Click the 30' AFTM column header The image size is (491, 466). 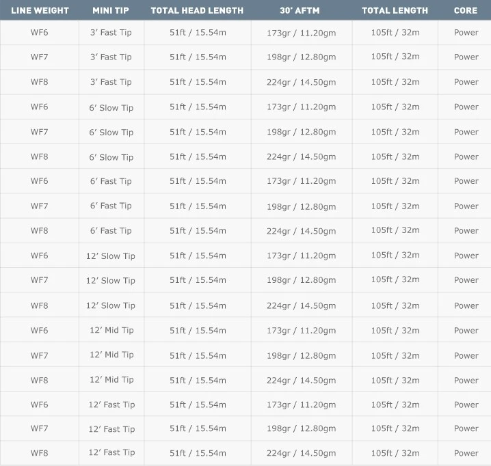(x=301, y=10)
